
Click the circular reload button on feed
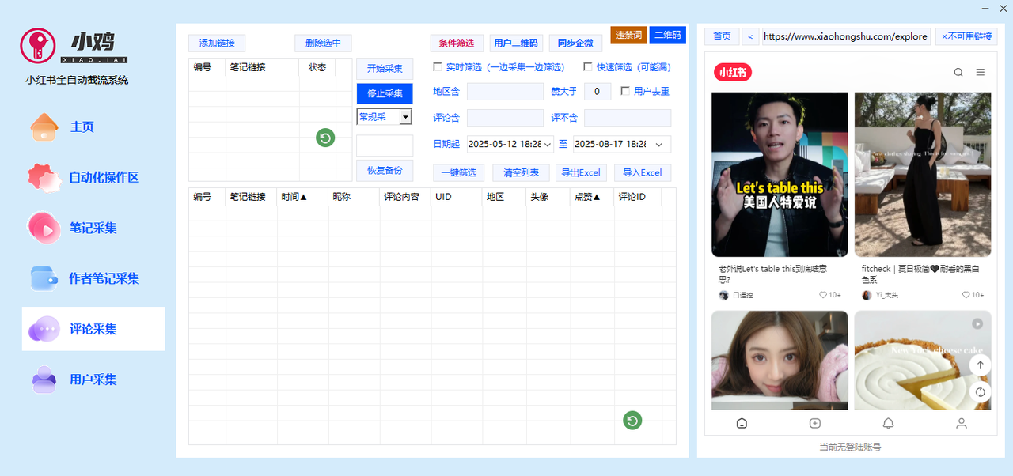(x=981, y=392)
